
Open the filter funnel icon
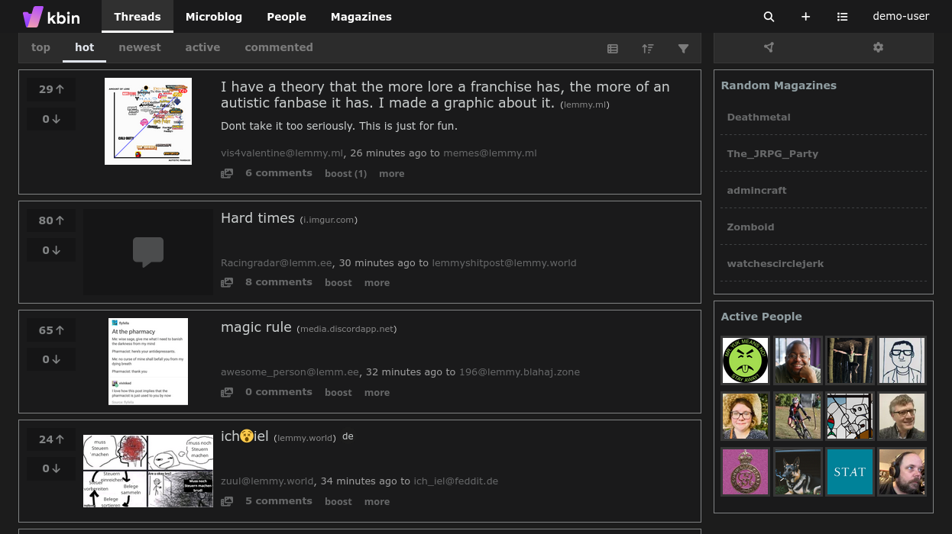pyautogui.click(x=684, y=48)
